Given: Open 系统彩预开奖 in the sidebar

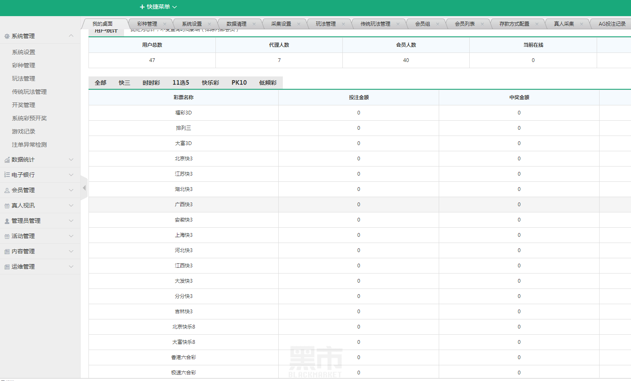Looking at the screenshot, I should tap(29, 118).
